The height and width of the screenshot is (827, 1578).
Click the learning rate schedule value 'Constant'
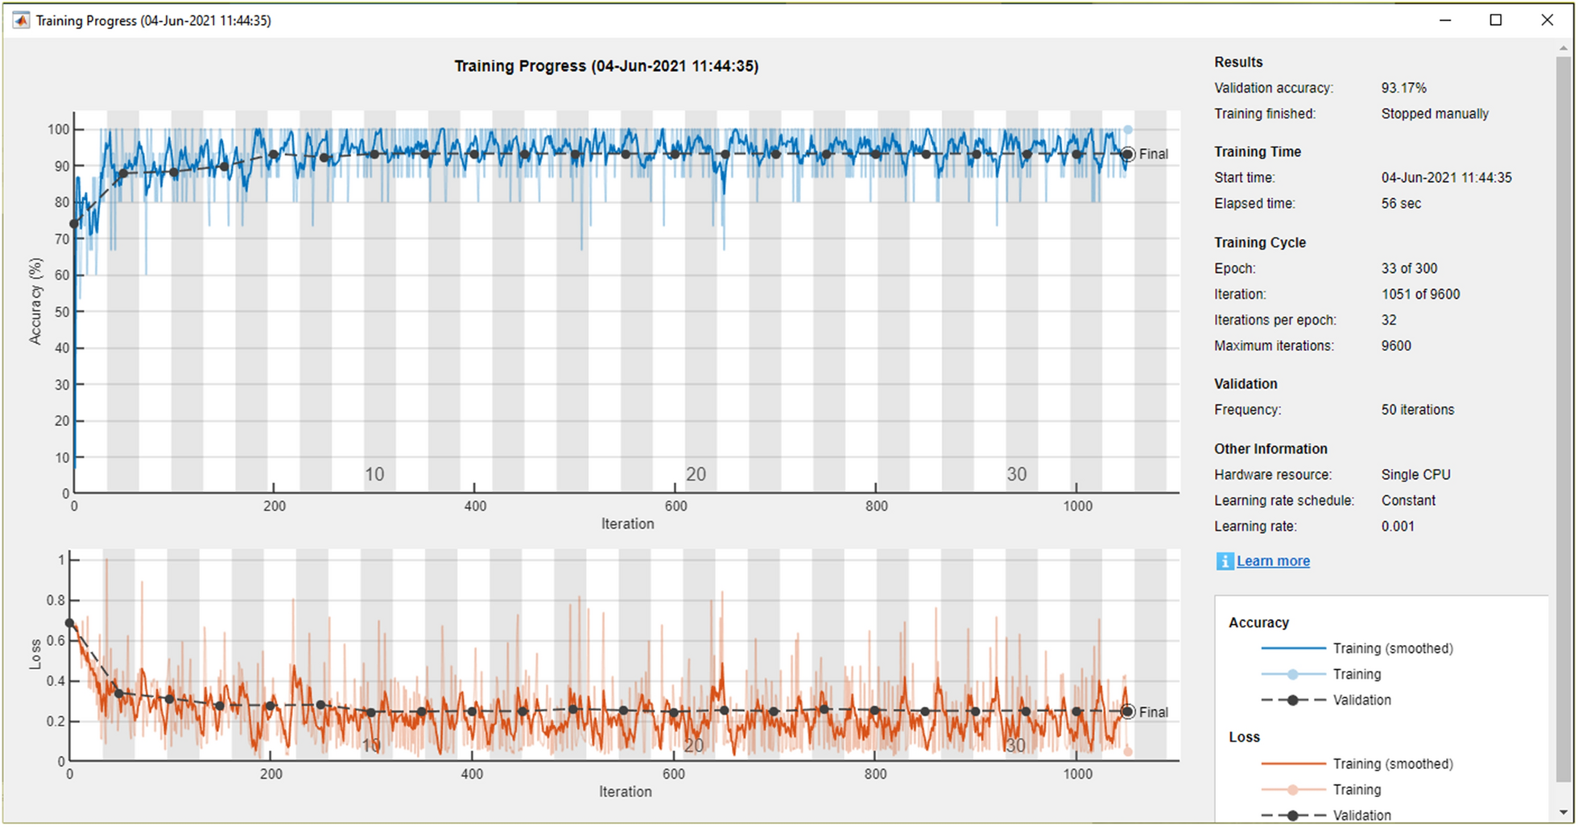(1408, 500)
